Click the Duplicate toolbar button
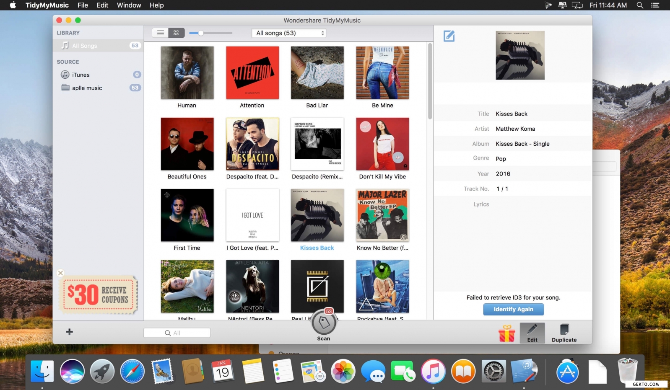This screenshot has height=390, width=670. coord(564,333)
